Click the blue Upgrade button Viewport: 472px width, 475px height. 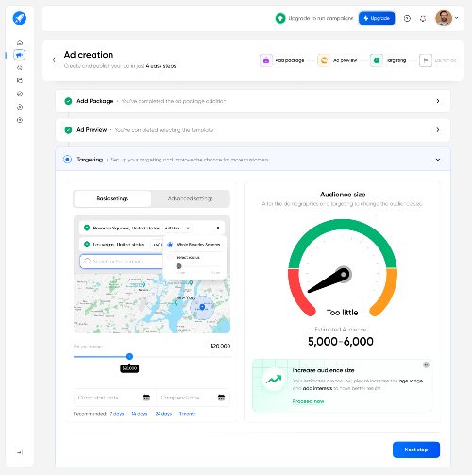tap(377, 18)
